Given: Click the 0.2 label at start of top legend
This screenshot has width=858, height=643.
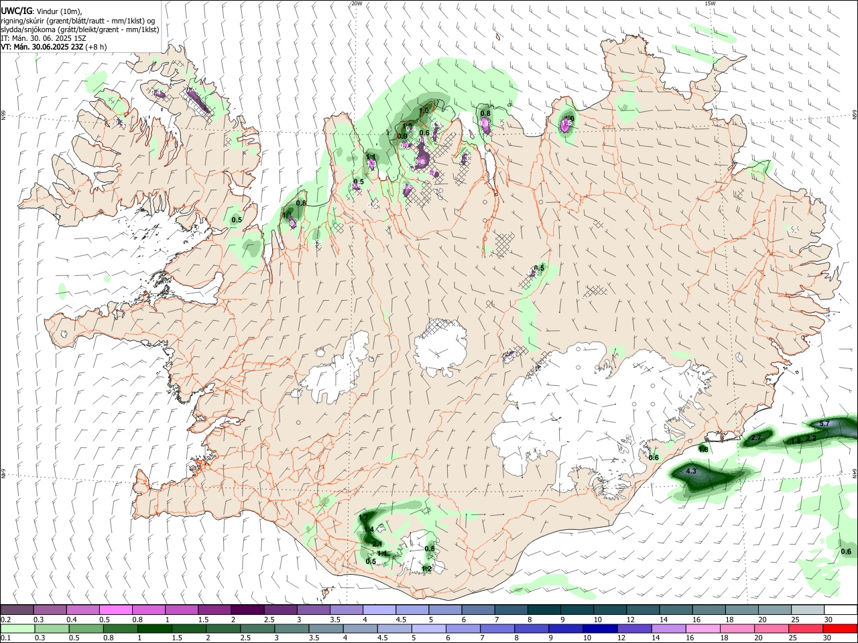Looking at the screenshot, I should point(5,620).
